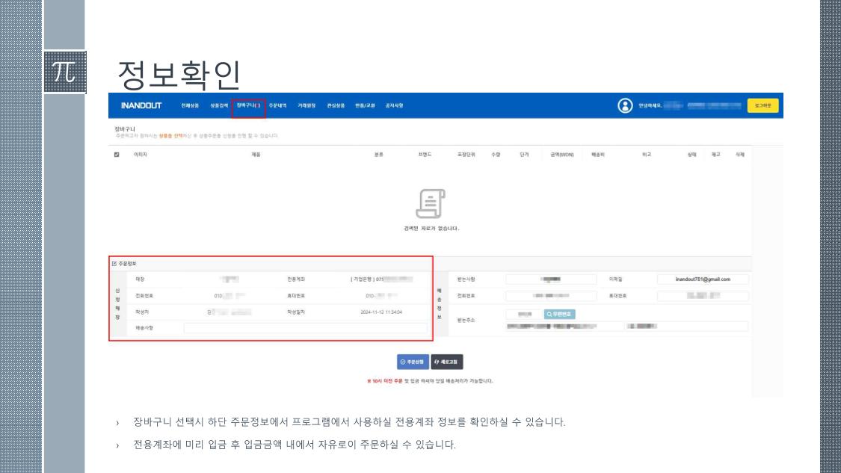The image size is (841, 473).
Task: Focus the postal code box left of 우편번호
Action: pos(524,315)
